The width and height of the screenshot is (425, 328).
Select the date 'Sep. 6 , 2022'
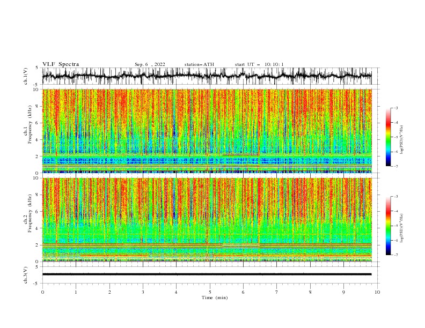coord(150,64)
